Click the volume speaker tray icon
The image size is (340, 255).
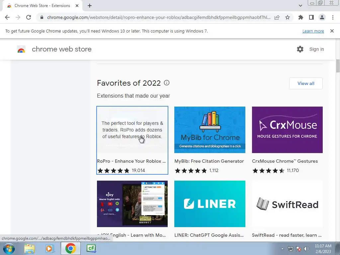click(306, 249)
